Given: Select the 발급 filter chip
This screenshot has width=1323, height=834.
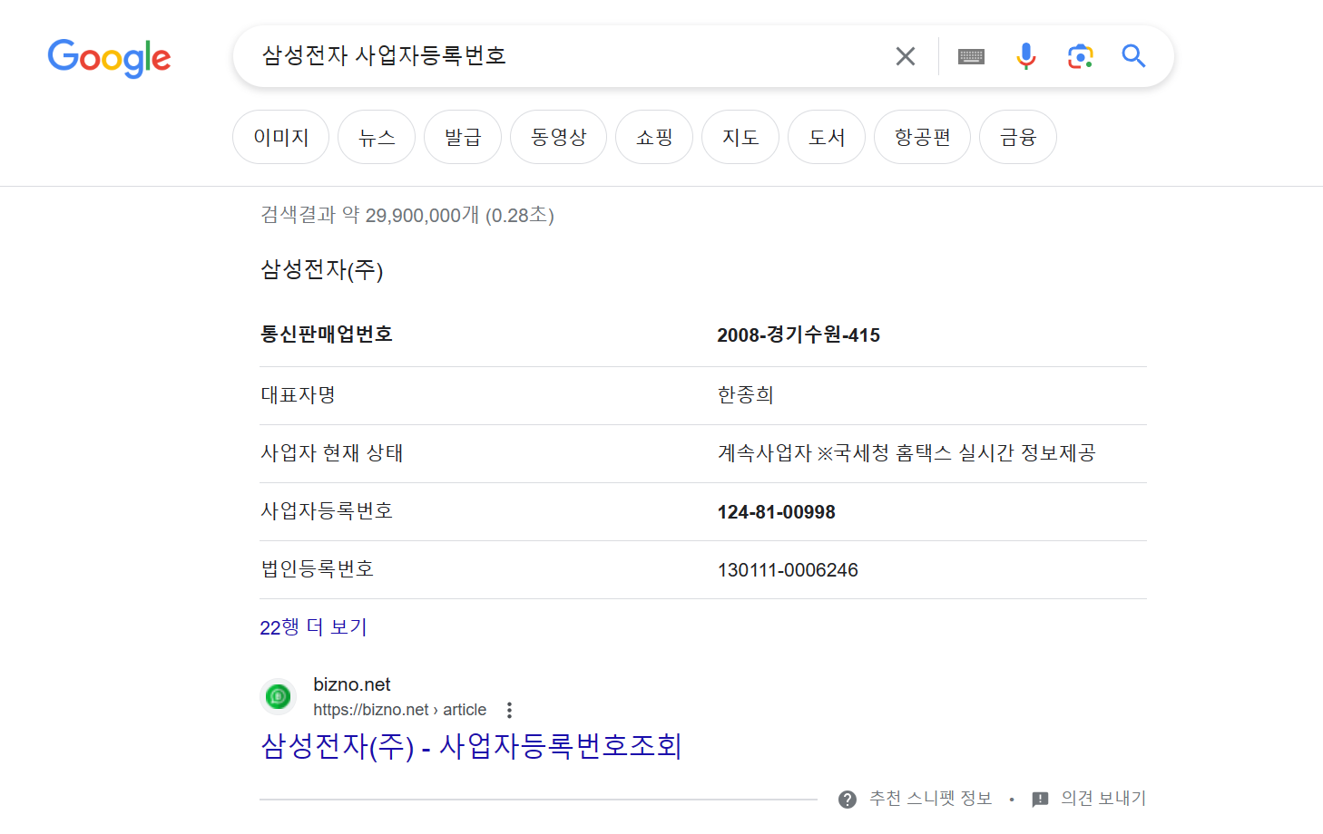Looking at the screenshot, I should click(463, 137).
